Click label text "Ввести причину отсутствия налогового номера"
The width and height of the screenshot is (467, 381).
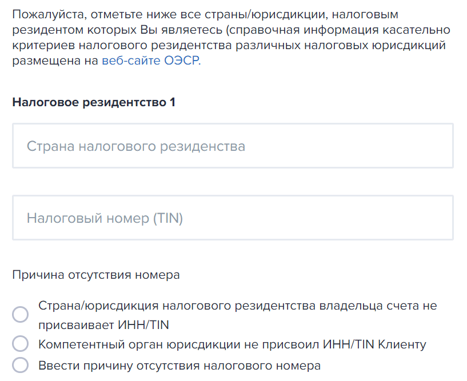click(179, 366)
